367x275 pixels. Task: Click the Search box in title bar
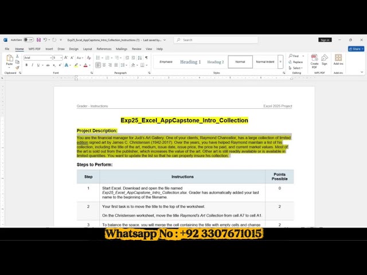(216, 40)
